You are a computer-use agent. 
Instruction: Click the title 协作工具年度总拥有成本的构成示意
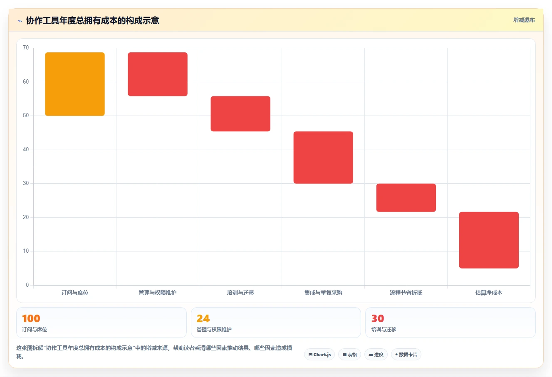[x=92, y=21]
